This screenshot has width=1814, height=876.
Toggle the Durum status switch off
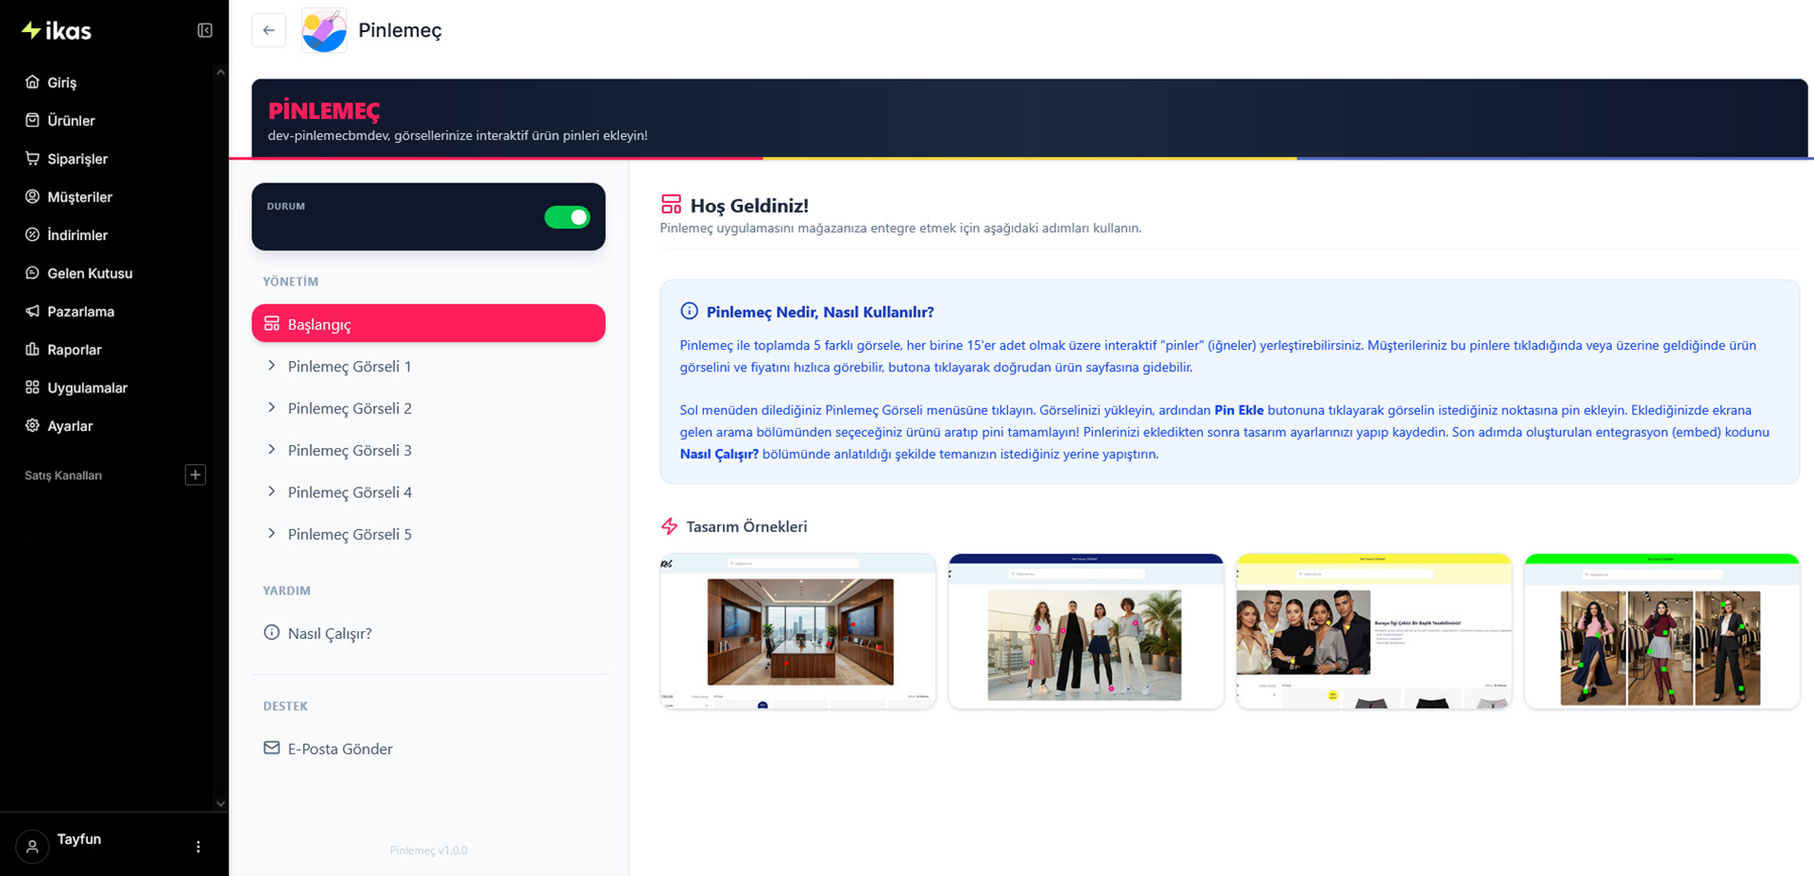point(567,217)
